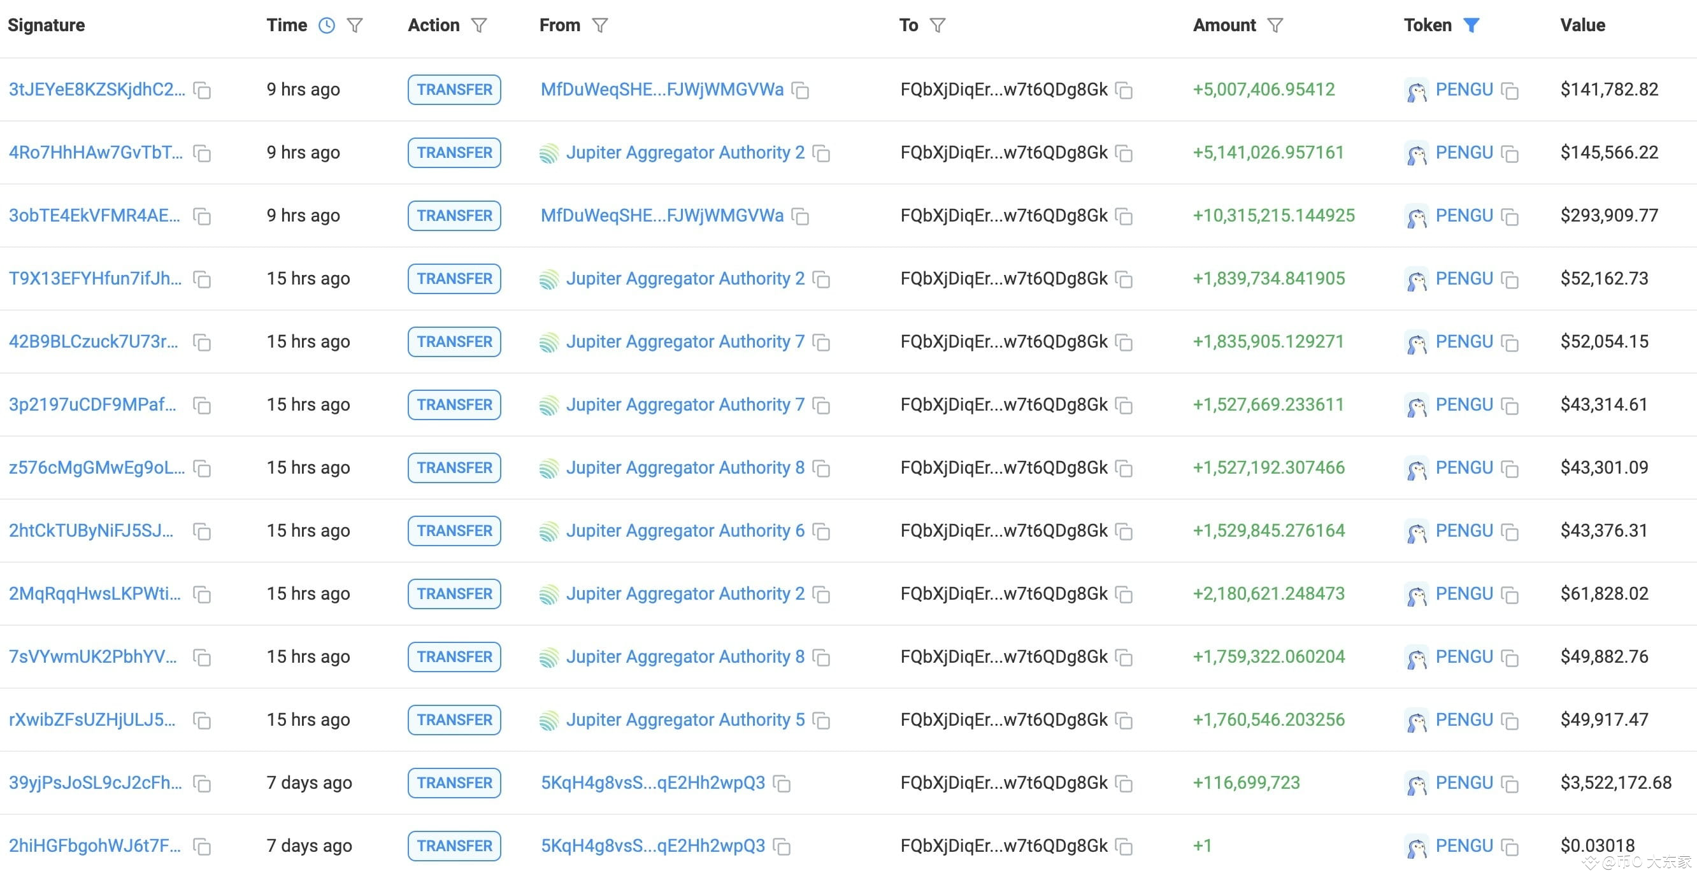Open the Time column filter

(355, 25)
